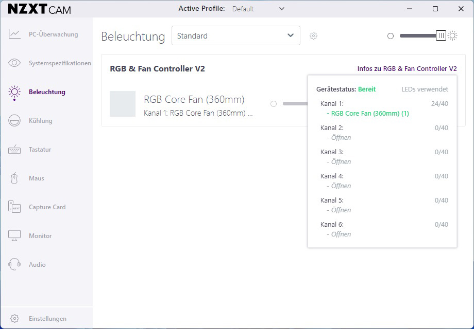Click the minimum brightness circle icon
Image resolution: width=474 pixels, height=329 pixels.
(x=391, y=36)
